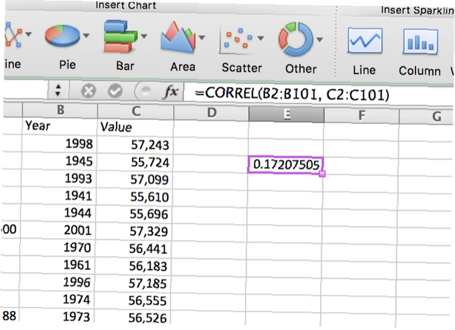Expand the Scatter chart dropdown arrow

click(x=262, y=38)
